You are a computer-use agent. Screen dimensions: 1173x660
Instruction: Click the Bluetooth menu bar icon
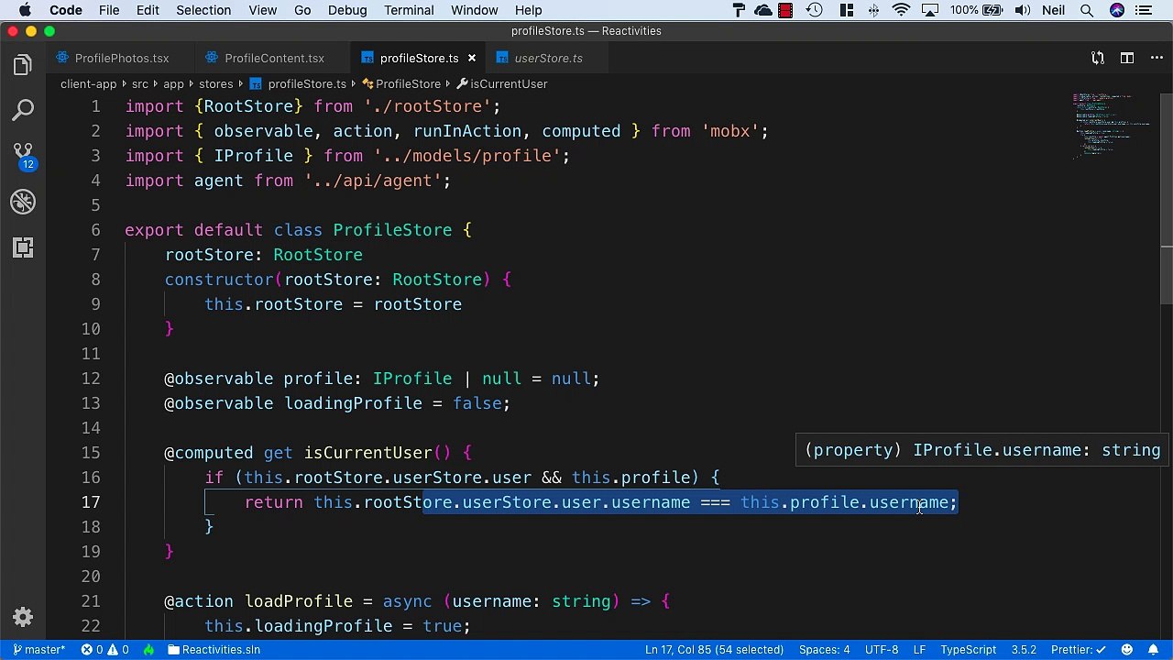coord(873,10)
